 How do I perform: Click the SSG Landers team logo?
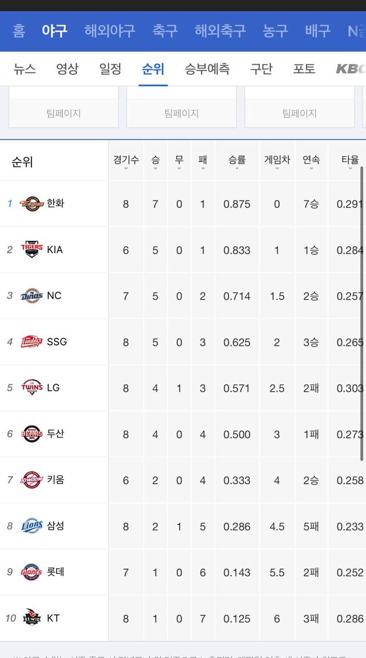(x=31, y=342)
